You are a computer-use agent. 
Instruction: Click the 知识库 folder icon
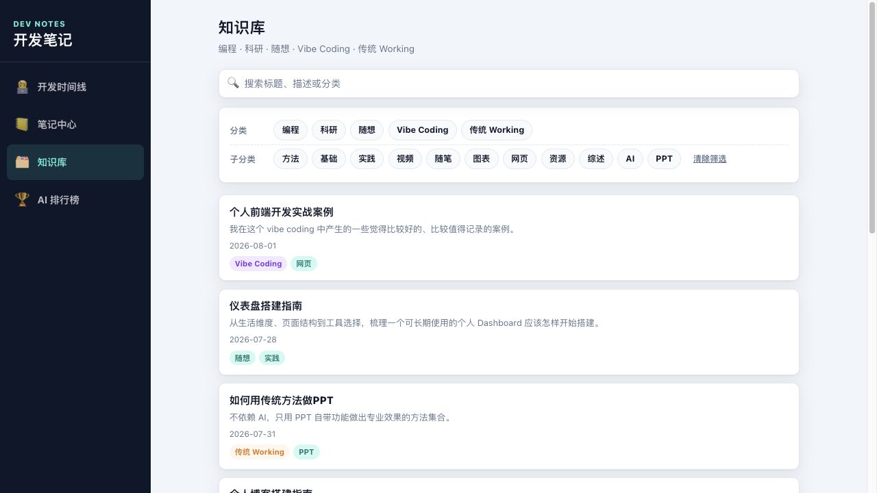22,162
